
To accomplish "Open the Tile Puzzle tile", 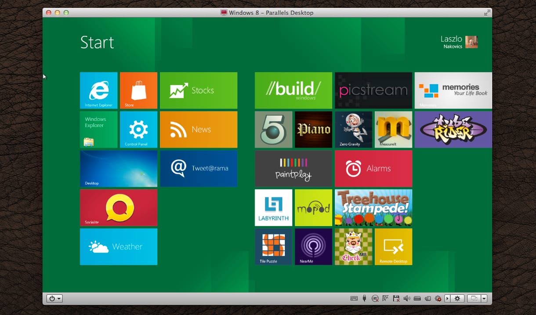I will tap(273, 246).
